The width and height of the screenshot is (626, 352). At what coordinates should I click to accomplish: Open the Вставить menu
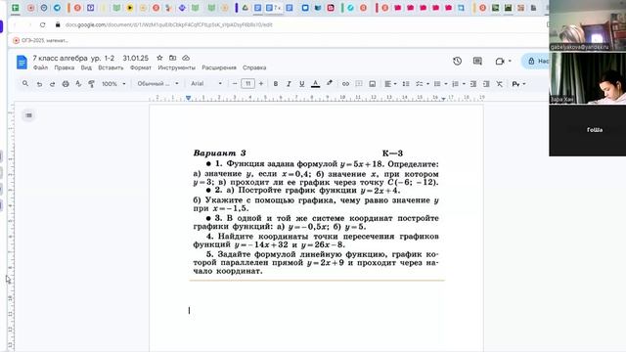tap(111, 67)
